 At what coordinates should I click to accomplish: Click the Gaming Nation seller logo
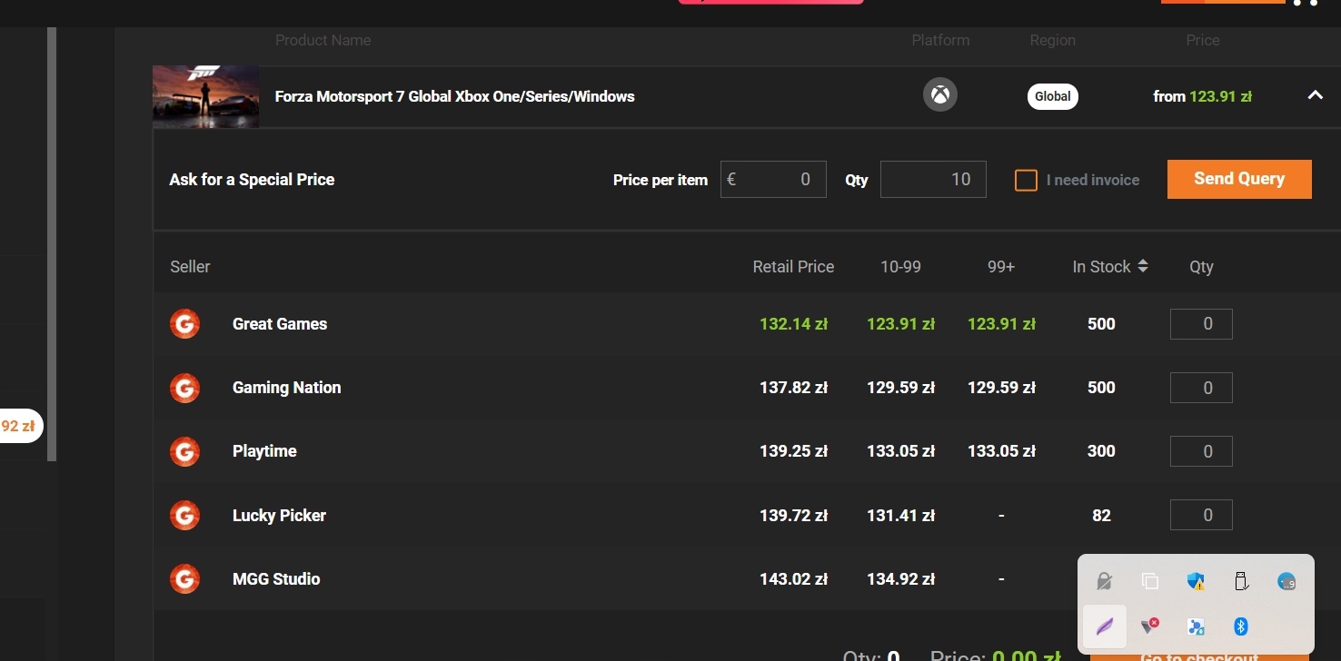coord(184,388)
